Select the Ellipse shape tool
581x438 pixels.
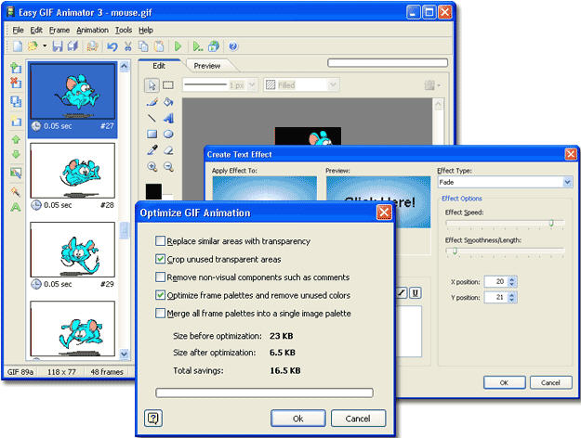click(x=168, y=134)
